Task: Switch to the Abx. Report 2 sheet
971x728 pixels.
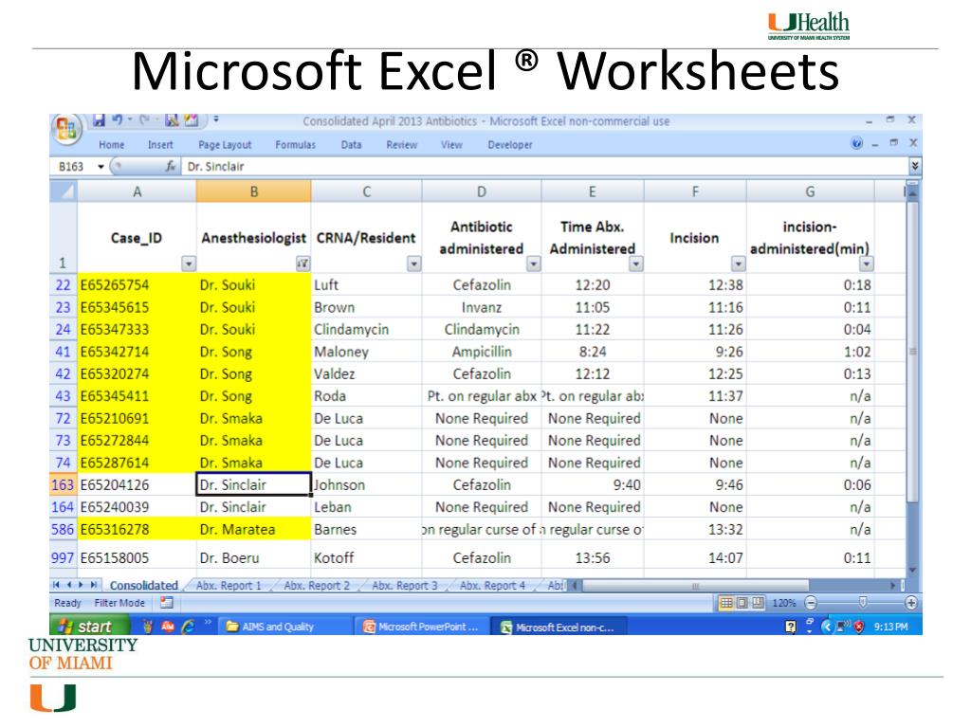Action: [x=317, y=585]
